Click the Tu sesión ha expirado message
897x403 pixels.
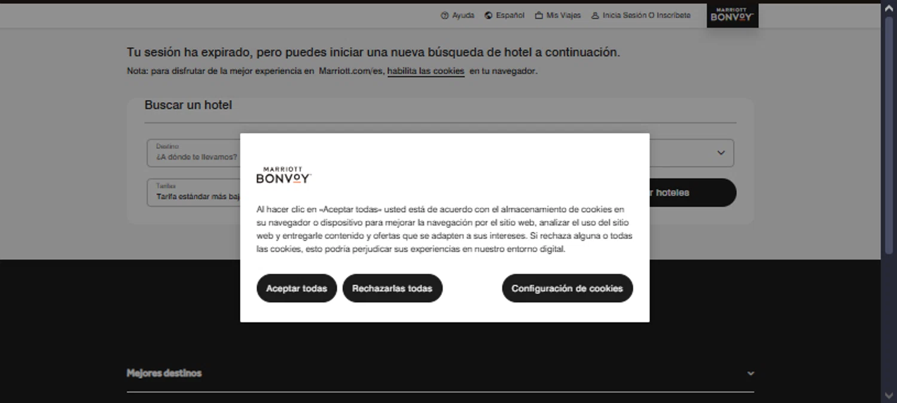(373, 53)
